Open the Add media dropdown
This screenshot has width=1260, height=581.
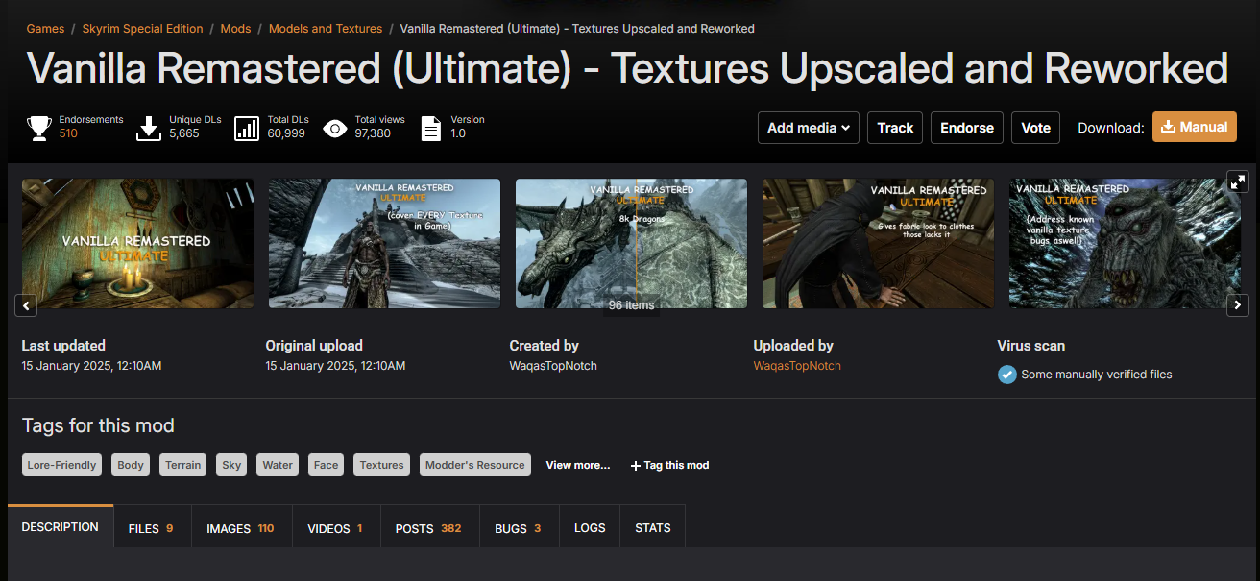(x=809, y=128)
